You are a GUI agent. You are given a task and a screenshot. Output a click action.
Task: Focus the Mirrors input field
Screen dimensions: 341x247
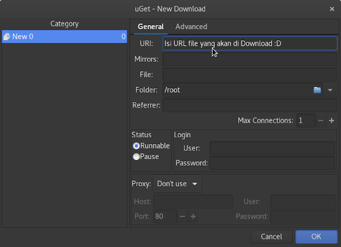(250, 59)
